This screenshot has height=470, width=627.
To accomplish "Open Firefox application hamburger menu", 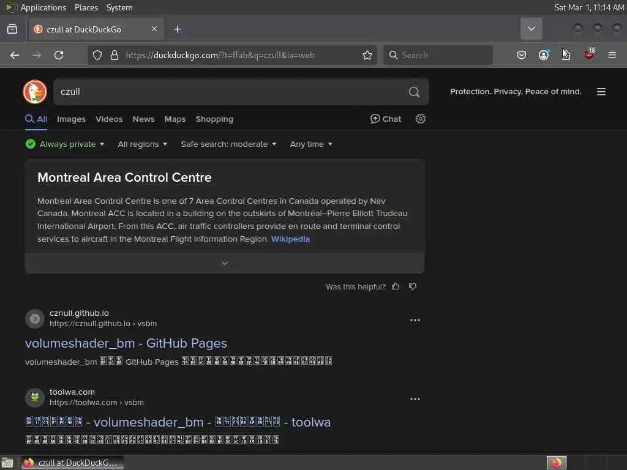I will click(612, 55).
